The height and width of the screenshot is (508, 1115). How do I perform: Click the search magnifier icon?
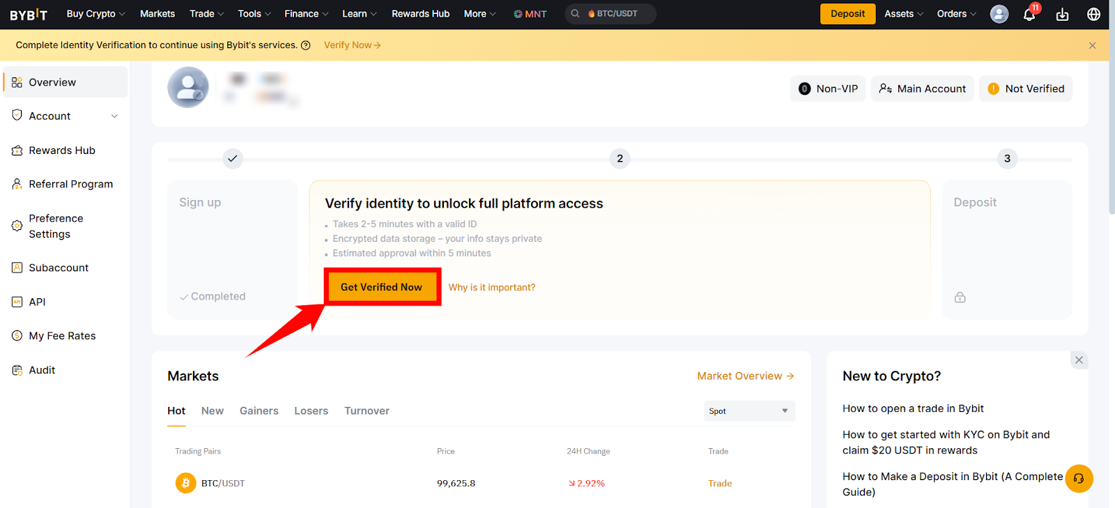click(x=576, y=13)
